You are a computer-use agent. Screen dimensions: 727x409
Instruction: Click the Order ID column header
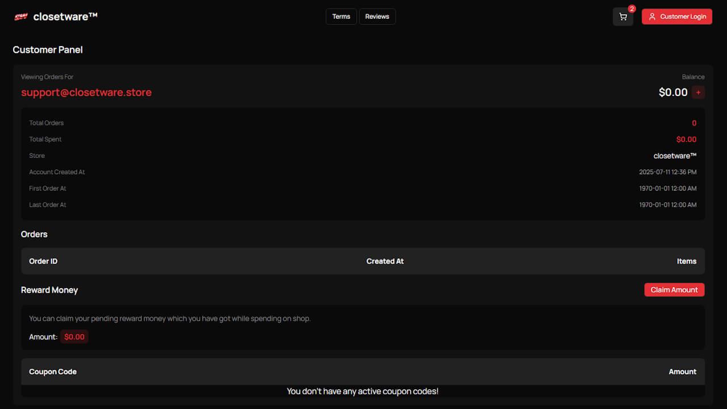pos(43,261)
